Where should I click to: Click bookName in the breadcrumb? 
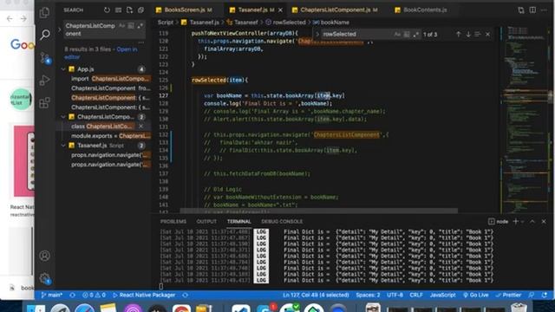335,23
